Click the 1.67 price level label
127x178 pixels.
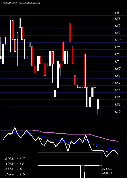(x=117, y=69)
